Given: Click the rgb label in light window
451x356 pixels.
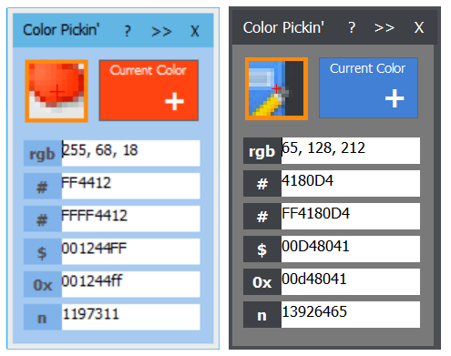Looking at the screenshot, I should click(43, 153).
